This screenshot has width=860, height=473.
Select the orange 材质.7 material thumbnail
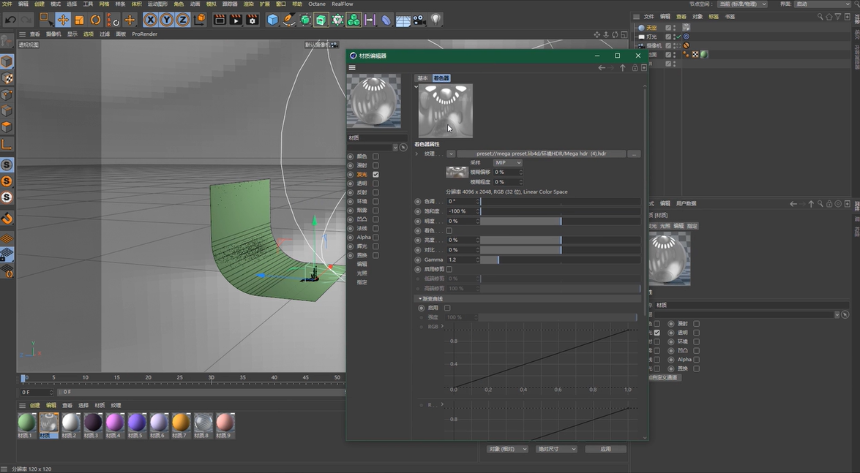[181, 423]
